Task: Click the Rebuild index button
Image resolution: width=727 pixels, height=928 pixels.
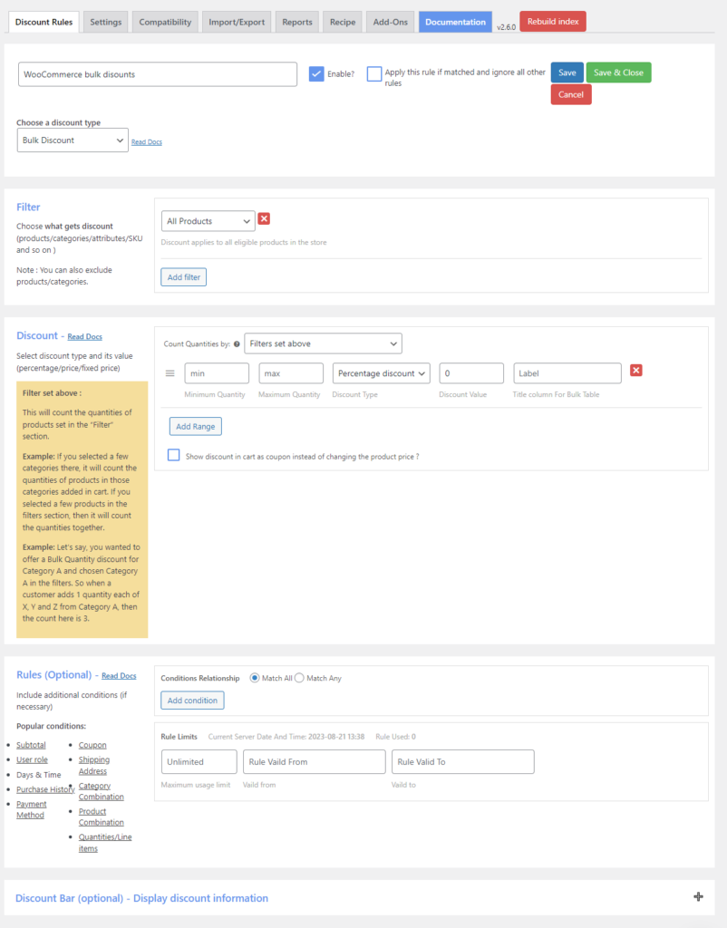Action: click(x=552, y=19)
